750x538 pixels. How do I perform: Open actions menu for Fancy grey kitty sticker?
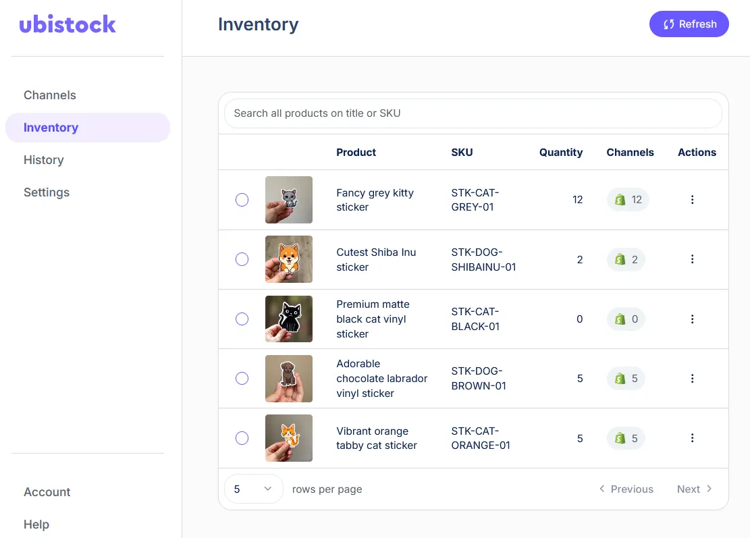click(692, 200)
